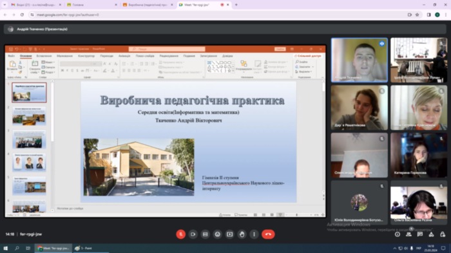Switch to the Головна browser tab
Image resolution: width=451 pixels, height=253 pixels.
91,5
